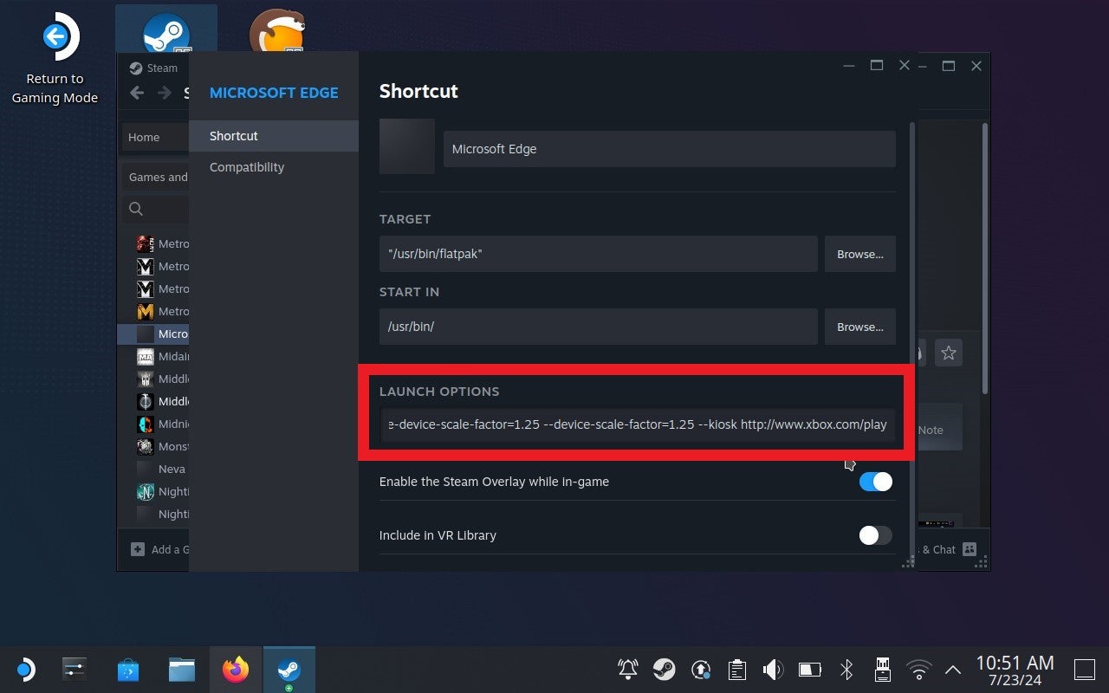This screenshot has width=1109, height=693.
Task: Open the notifications bell in the system tray
Action: click(x=626, y=669)
